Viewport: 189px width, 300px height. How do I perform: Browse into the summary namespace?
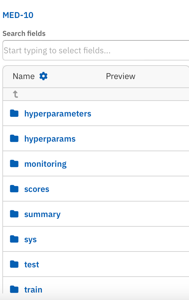click(42, 214)
